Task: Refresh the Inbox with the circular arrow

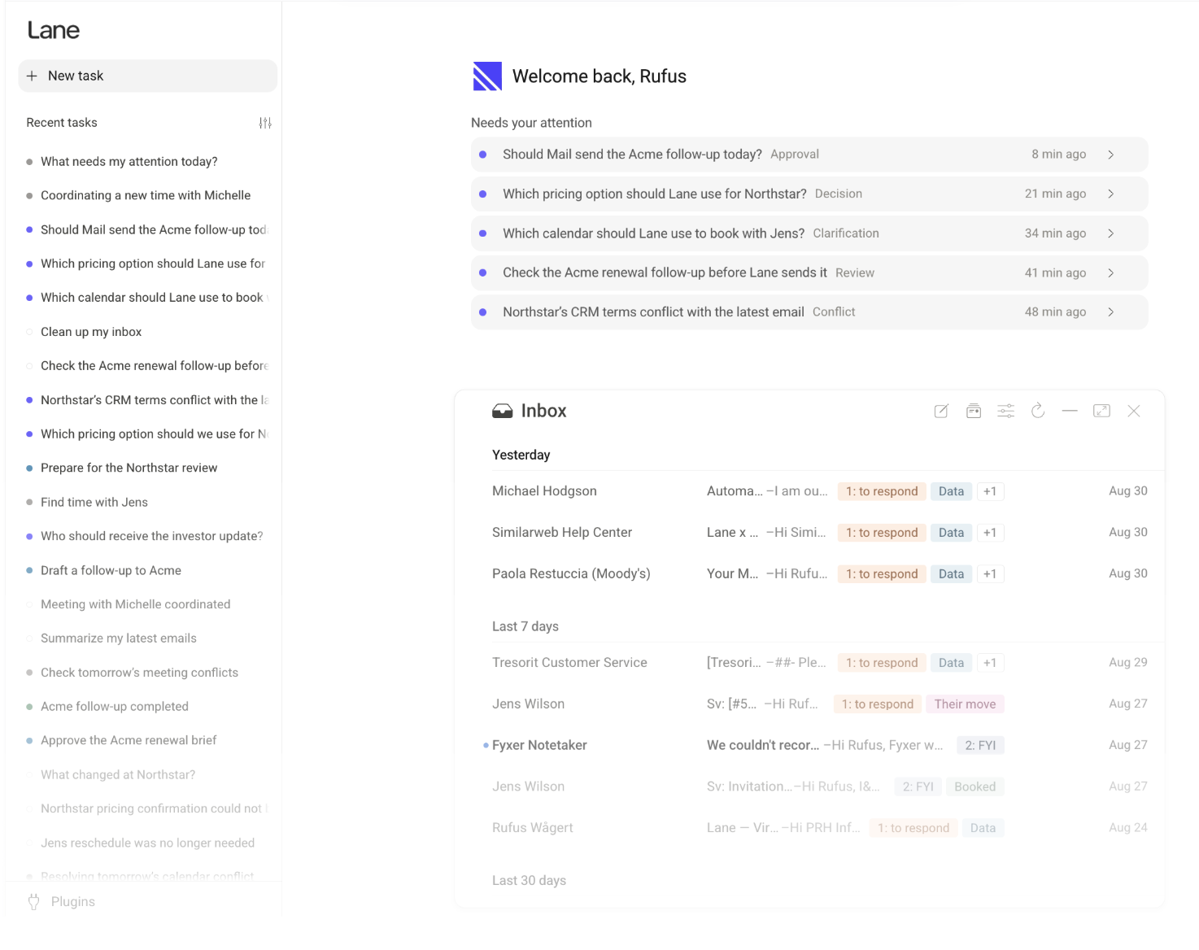Action: [1038, 411]
